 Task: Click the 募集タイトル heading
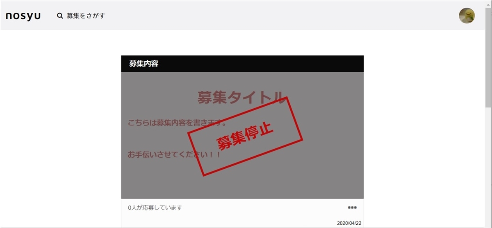(x=241, y=97)
